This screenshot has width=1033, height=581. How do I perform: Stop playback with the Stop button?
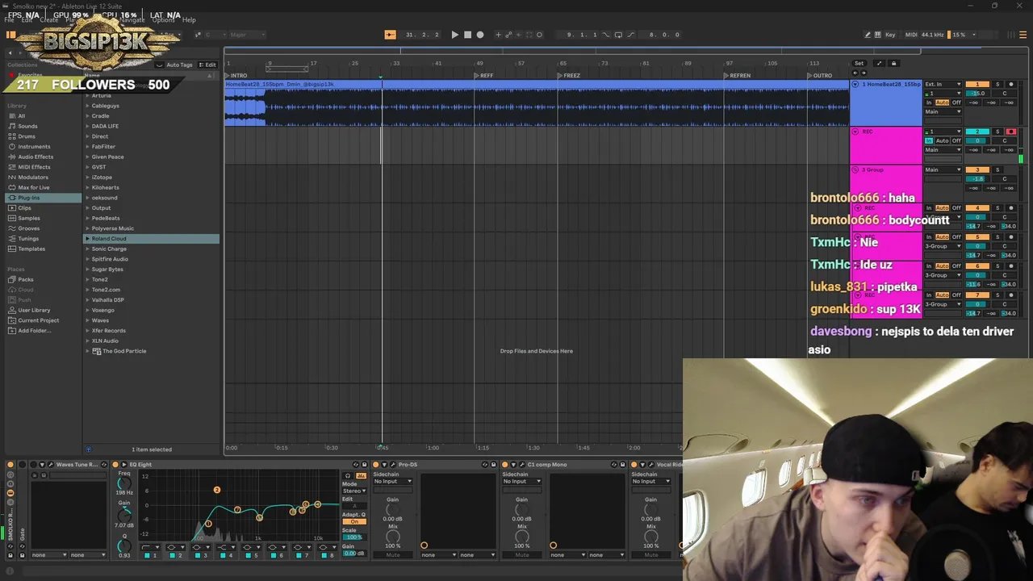(467, 35)
